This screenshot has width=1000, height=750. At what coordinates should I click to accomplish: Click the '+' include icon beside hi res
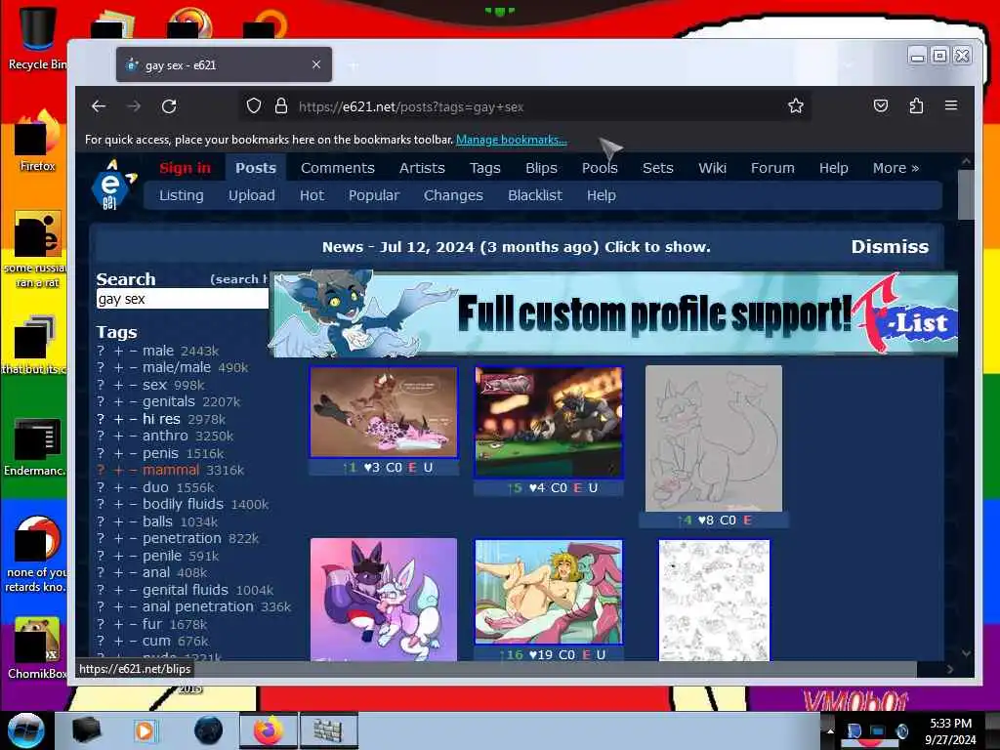click(118, 419)
